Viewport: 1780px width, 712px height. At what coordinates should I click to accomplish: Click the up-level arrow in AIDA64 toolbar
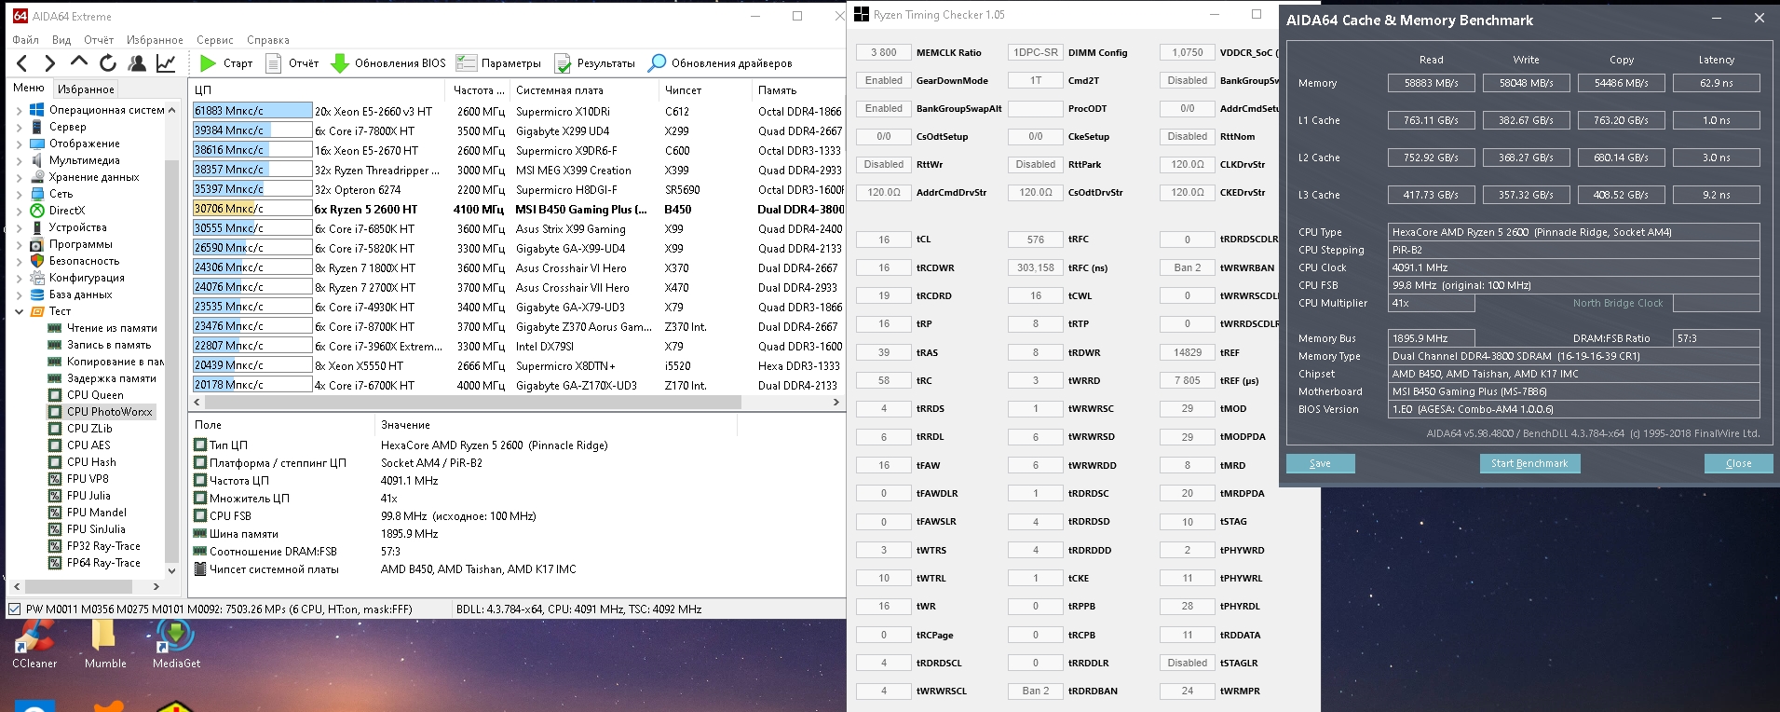pos(79,62)
